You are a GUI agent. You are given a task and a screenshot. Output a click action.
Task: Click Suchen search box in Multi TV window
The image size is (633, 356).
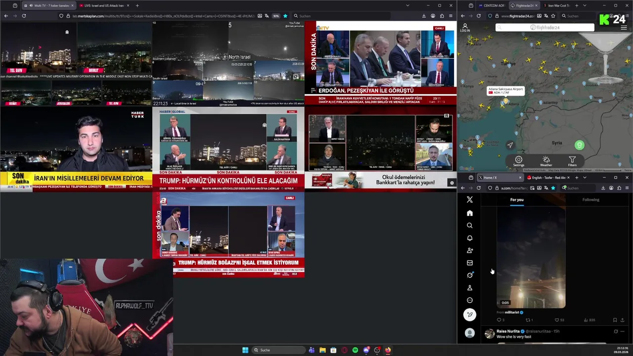(x=341, y=16)
